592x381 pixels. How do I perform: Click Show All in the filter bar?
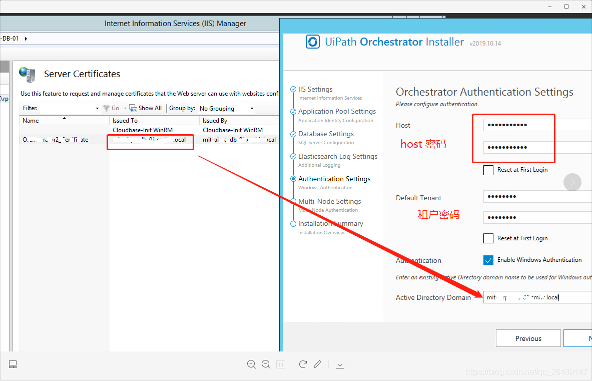point(150,108)
